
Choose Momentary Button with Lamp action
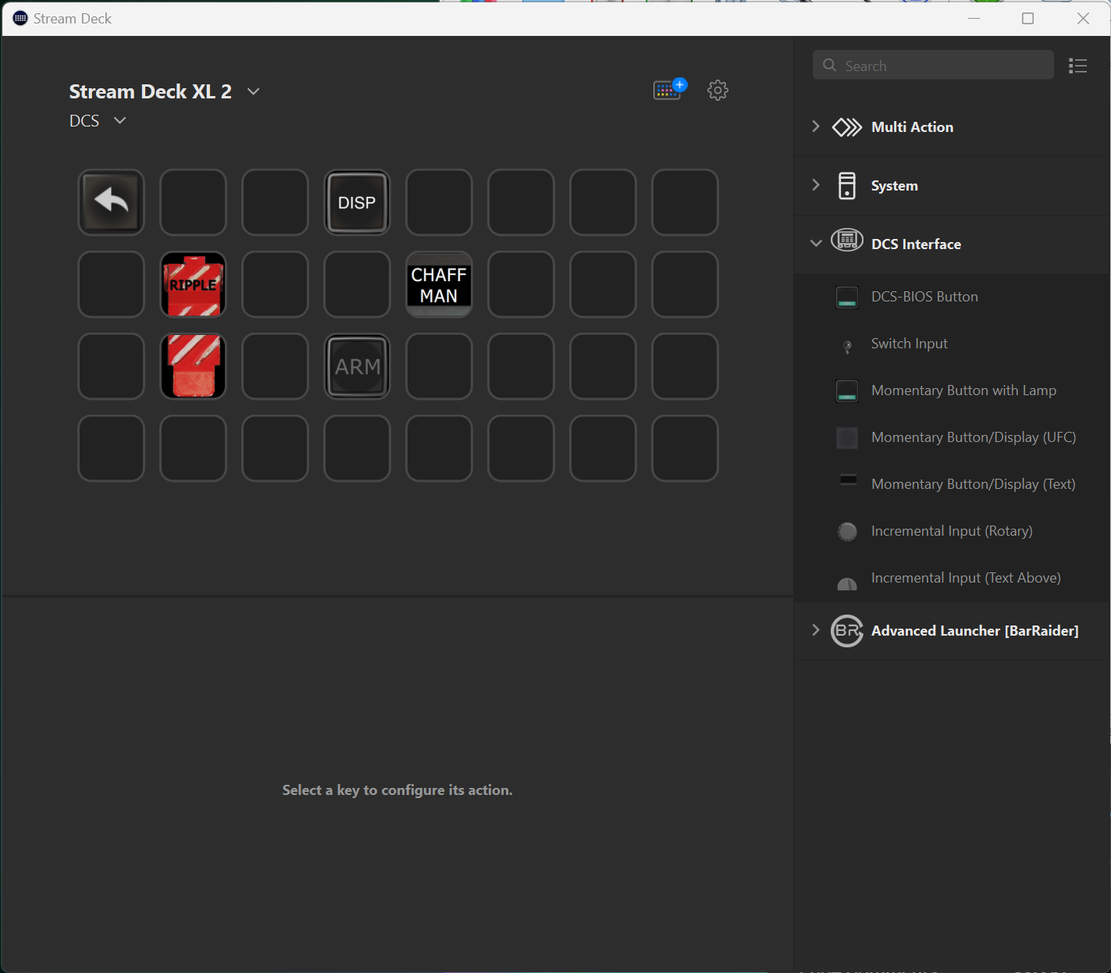(963, 390)
